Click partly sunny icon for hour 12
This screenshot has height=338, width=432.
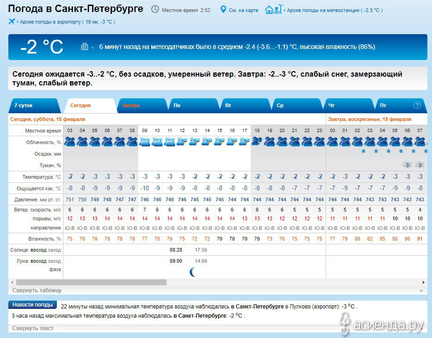coord(182,142)
